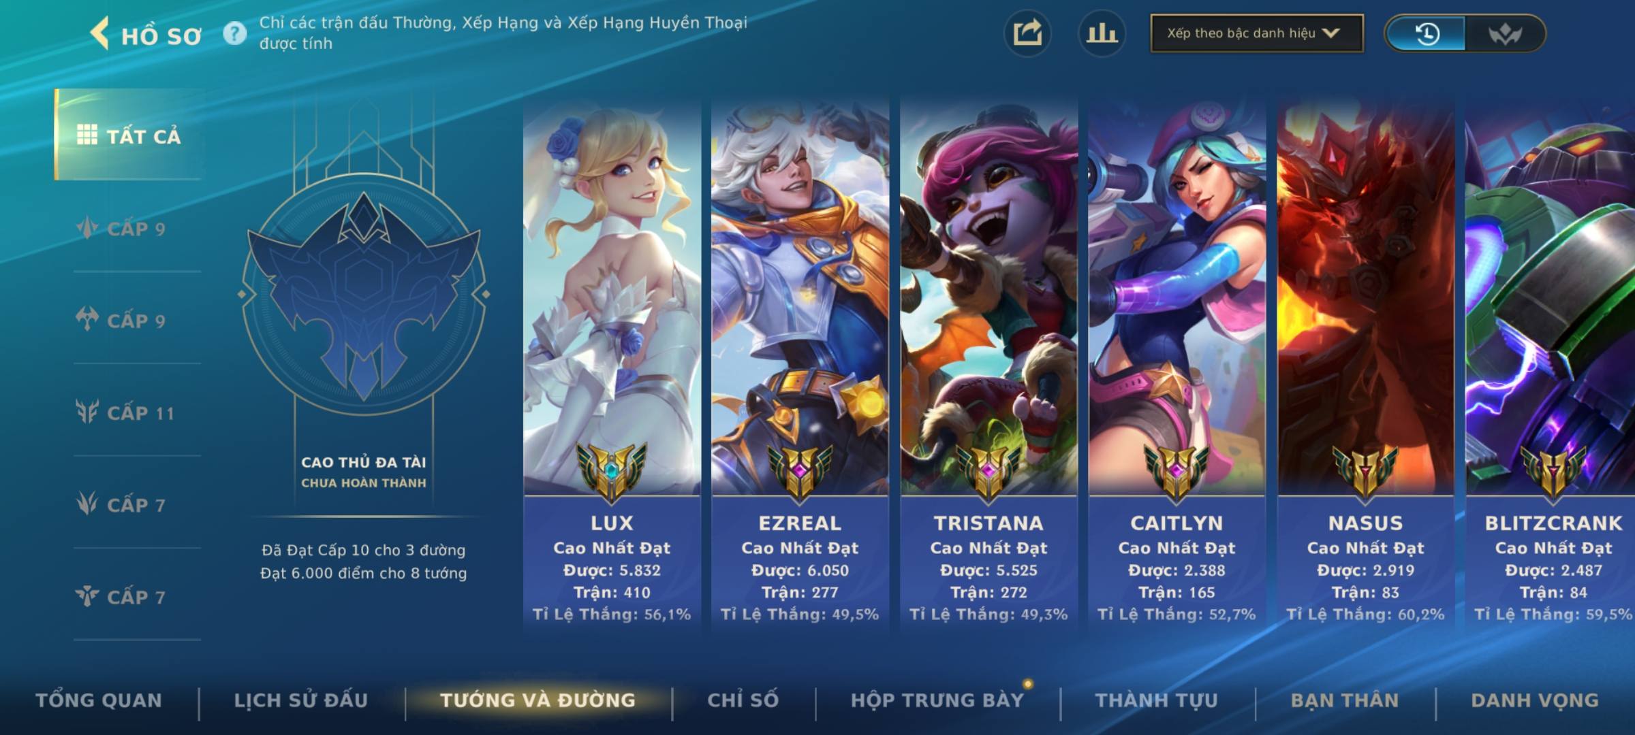This screenshot has height=735, width=1635.
Task: Switch to the winged crest toggle
Action: tap(1504, 33)
